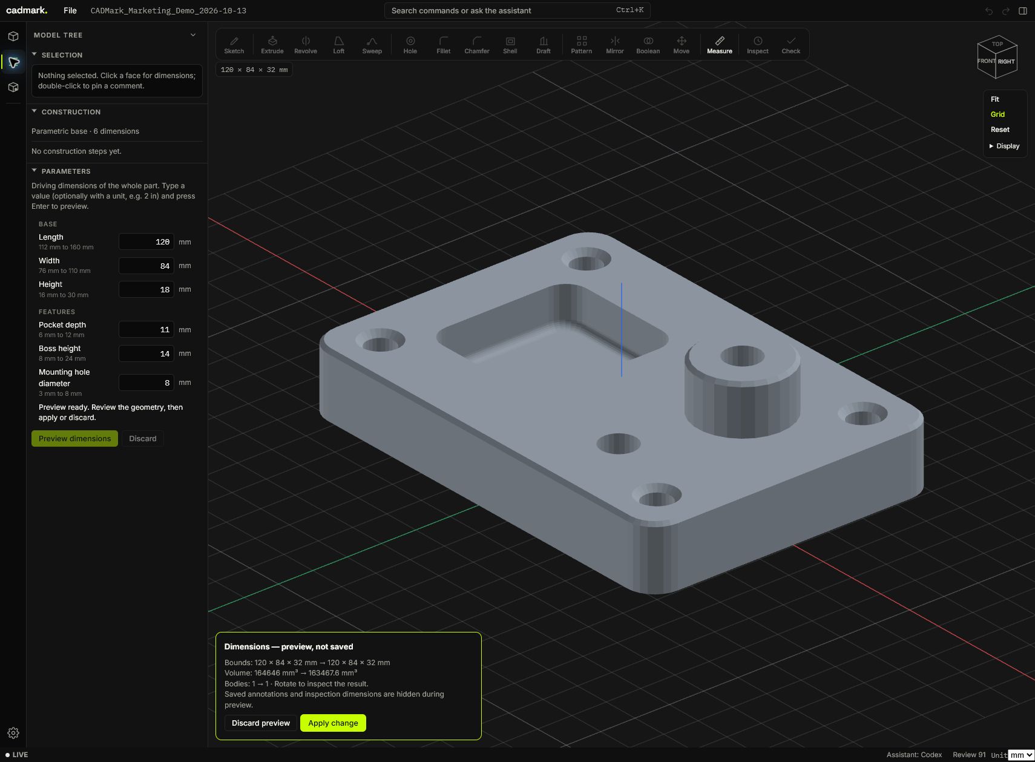
Task: Click the command search bar
Action: click(517, 11)
